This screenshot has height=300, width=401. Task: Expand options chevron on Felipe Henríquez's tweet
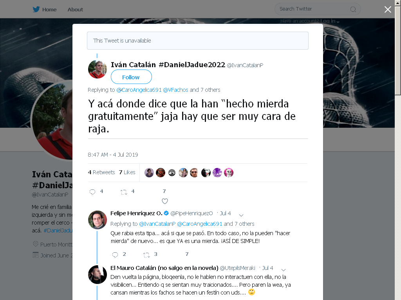click(241, 215)
